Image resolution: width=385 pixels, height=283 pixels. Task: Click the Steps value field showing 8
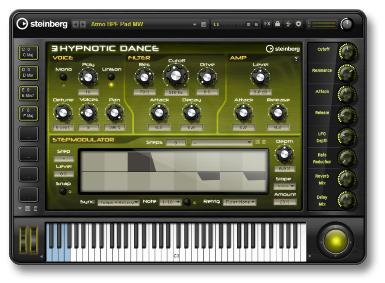(x=176, y=143)
